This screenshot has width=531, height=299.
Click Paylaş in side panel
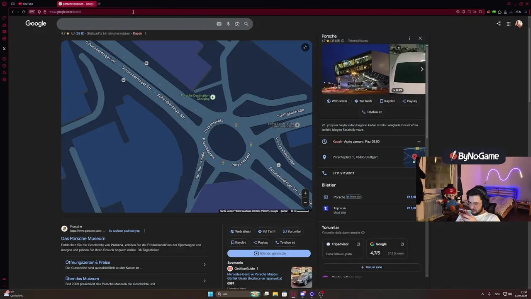pos(409,101)
